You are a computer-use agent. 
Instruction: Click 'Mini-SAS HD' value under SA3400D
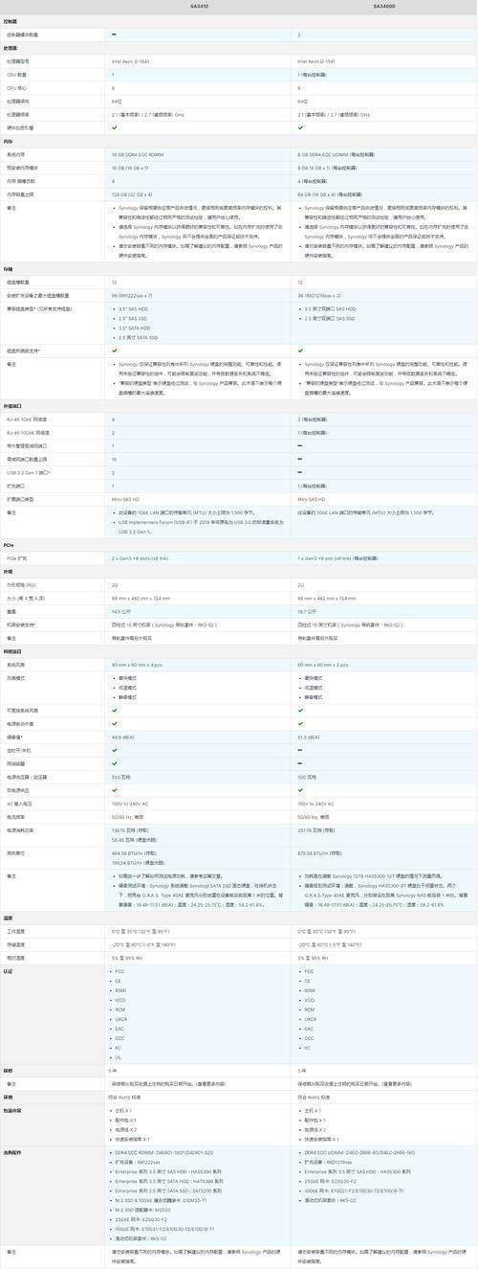click(312, 499)
